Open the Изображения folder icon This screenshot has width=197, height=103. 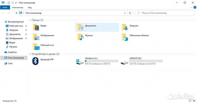tap(36, 37)
